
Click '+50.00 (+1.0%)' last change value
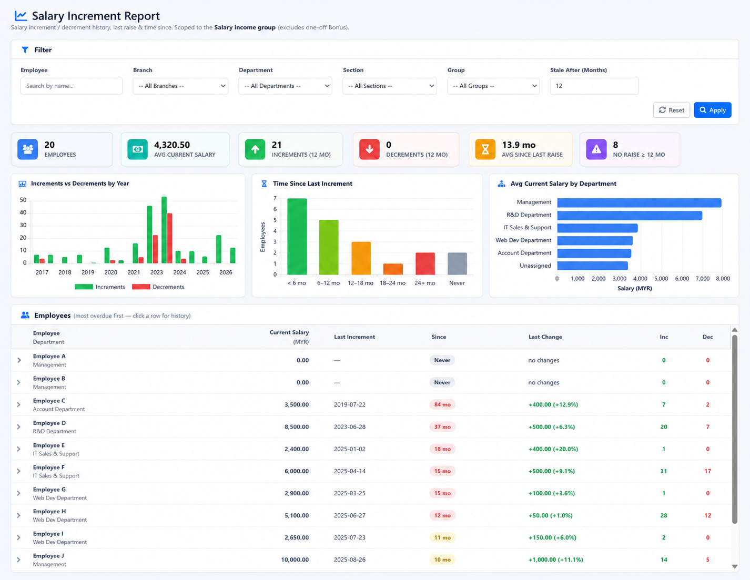(550, 515)
